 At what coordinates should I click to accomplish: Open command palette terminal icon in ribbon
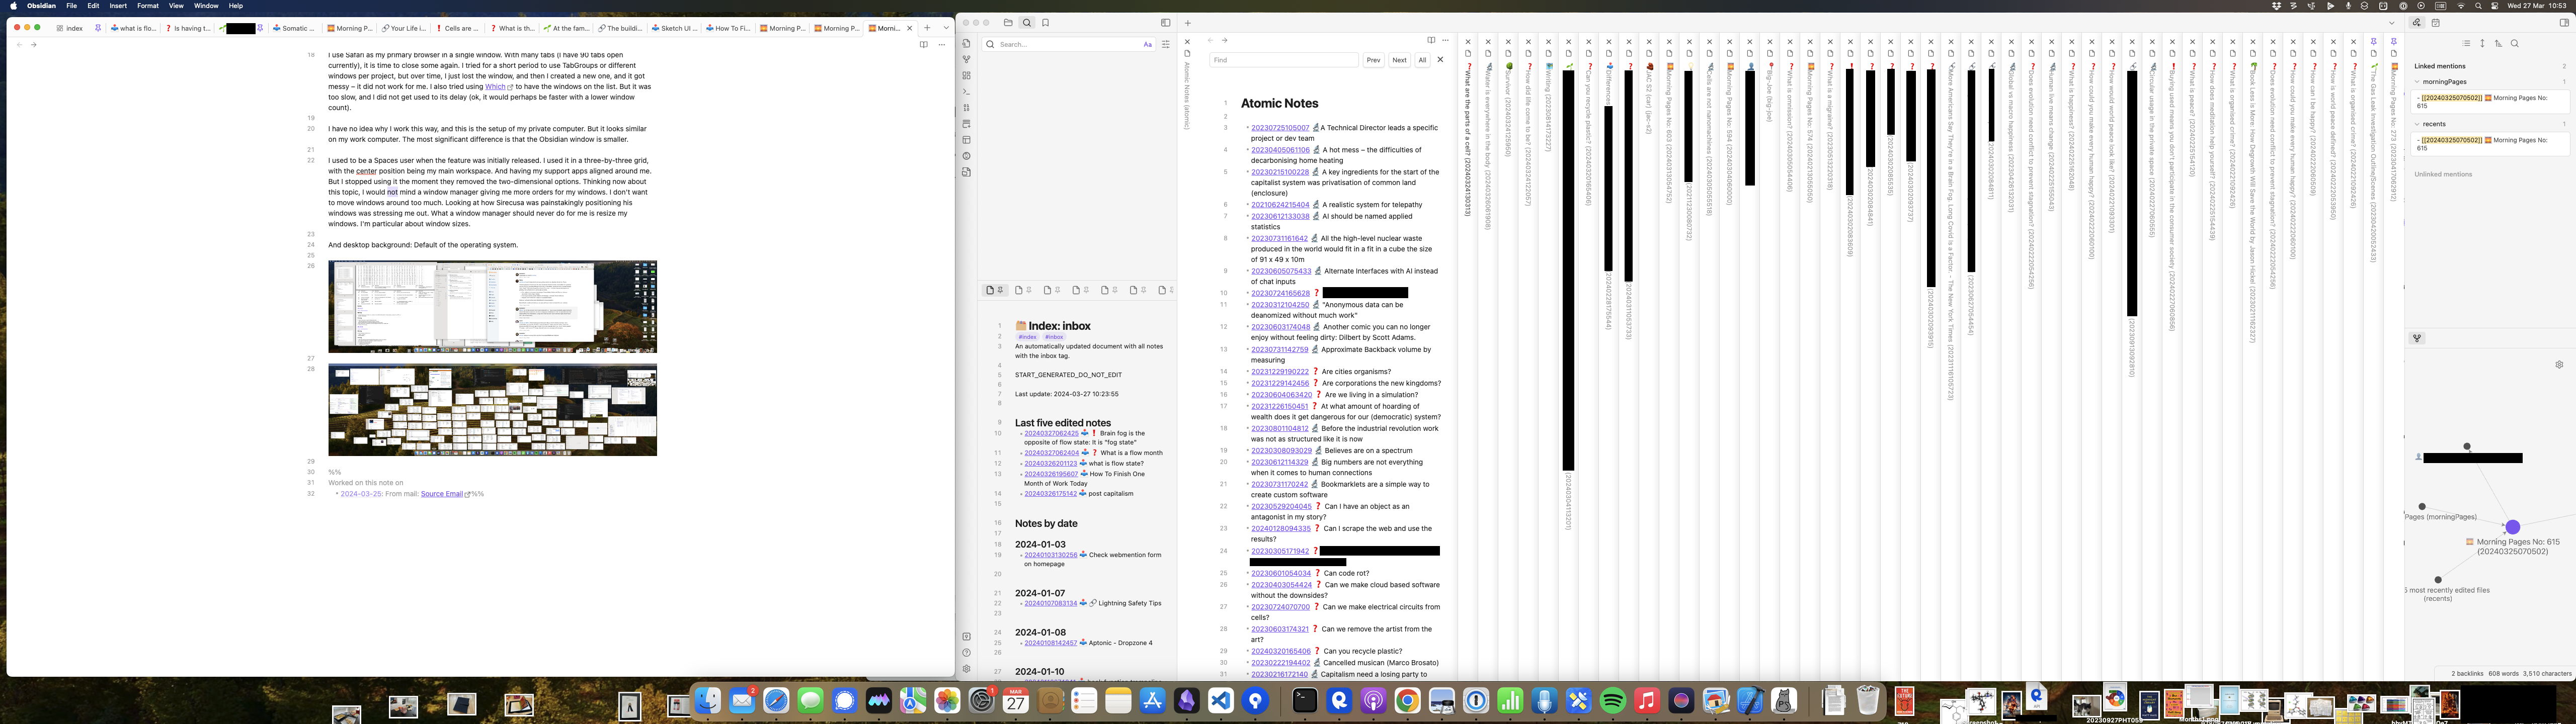click(x=966, y=91)
